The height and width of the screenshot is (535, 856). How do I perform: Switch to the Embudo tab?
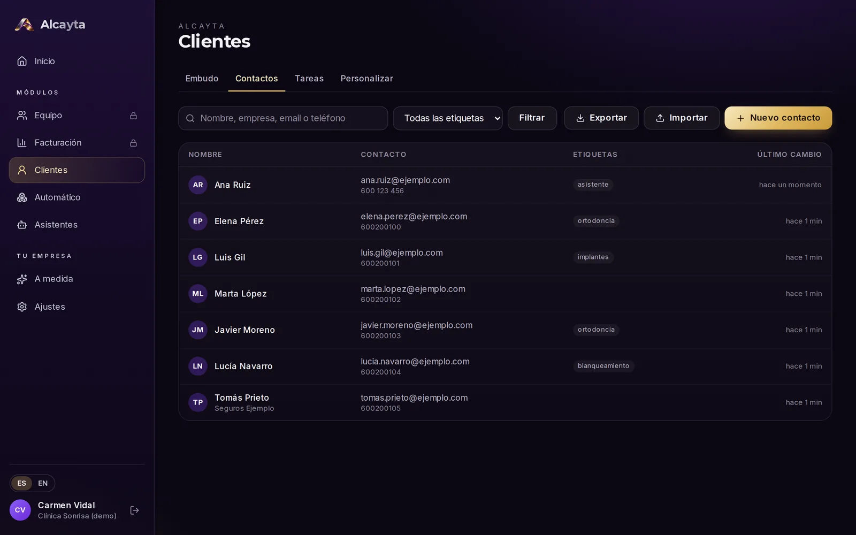[x=202, y=79]
